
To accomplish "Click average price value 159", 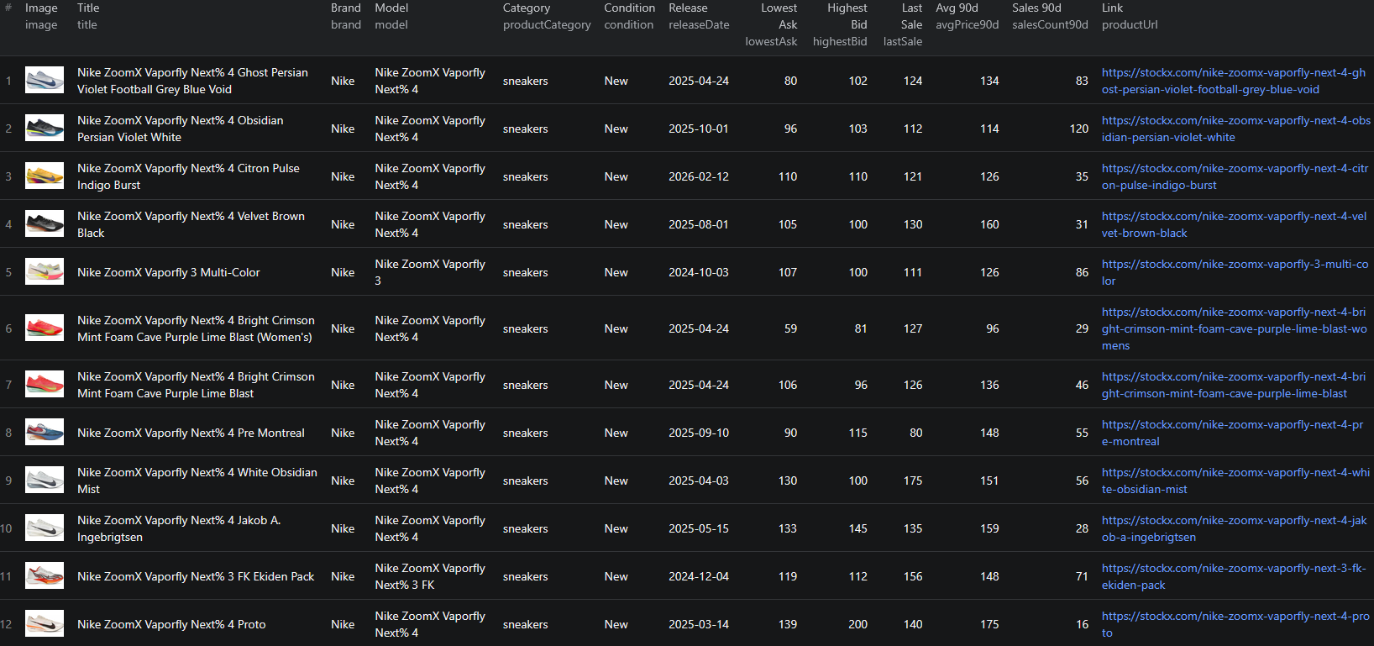I will coord(989,528).
